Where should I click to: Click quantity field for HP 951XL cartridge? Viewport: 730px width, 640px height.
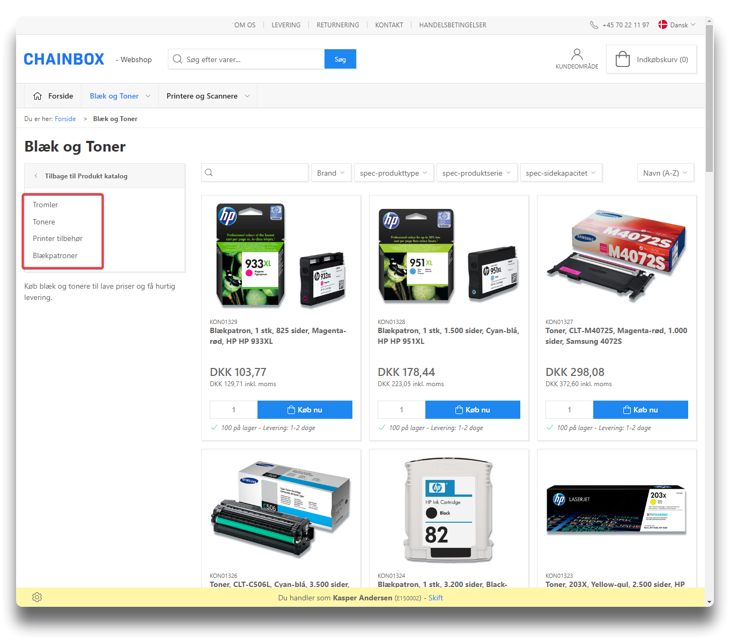[401, 410]
